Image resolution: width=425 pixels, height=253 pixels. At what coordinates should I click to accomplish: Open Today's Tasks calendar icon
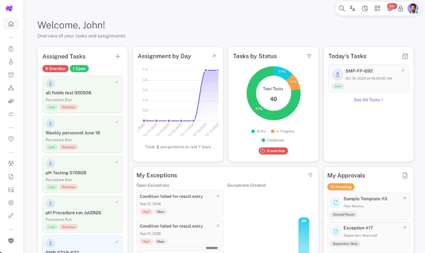[405, 56]
